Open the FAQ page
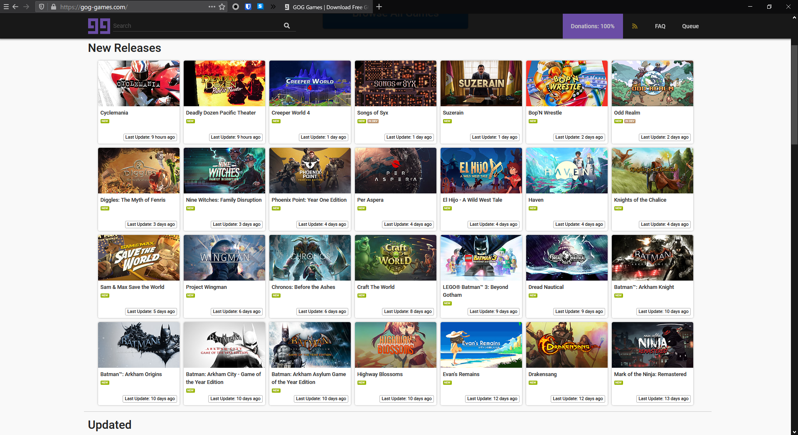This screenshot has width=798, height=435. coord(660,26)
